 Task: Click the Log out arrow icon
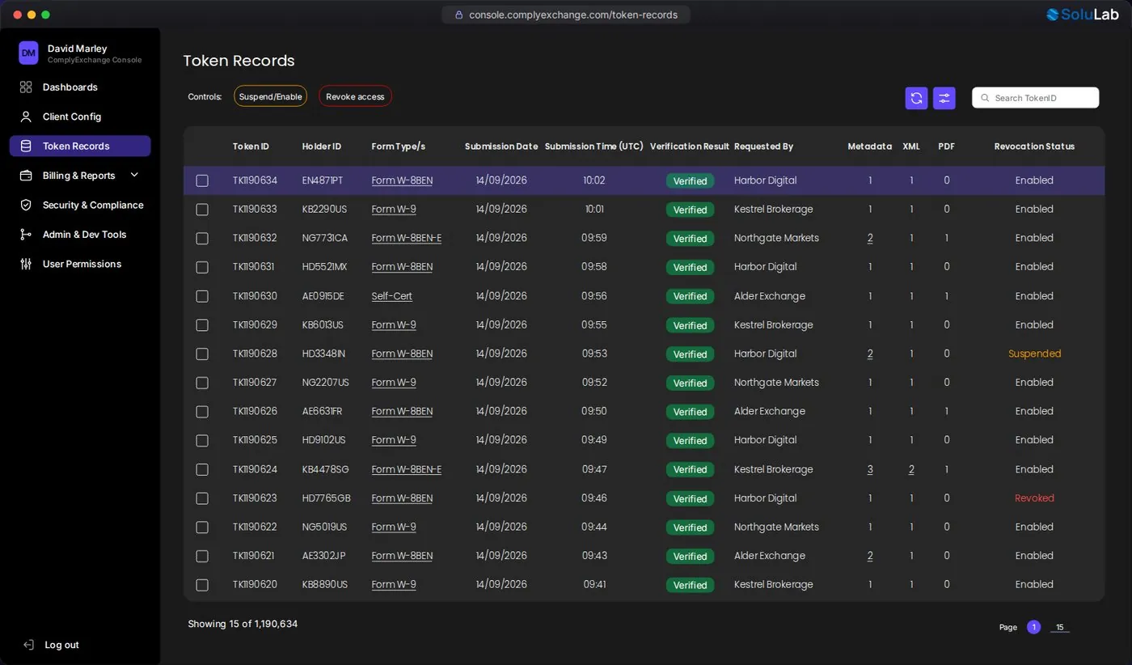point(29,645)
